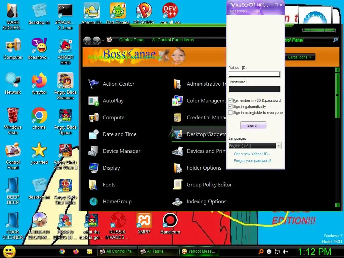Screen dimensions: 344x258
Task: Click the Password input field
Action: [254, 89]
